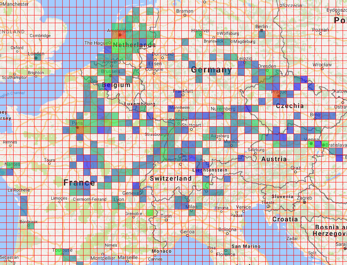This screenshot has height=265, width=347.
Task: Select the Szczecin city label
Action: [x=292, y=6]
